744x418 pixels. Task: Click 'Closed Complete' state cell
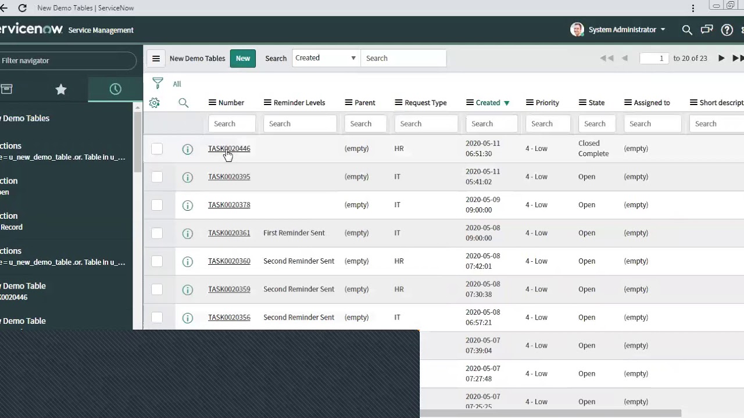(x=593, y=149)
